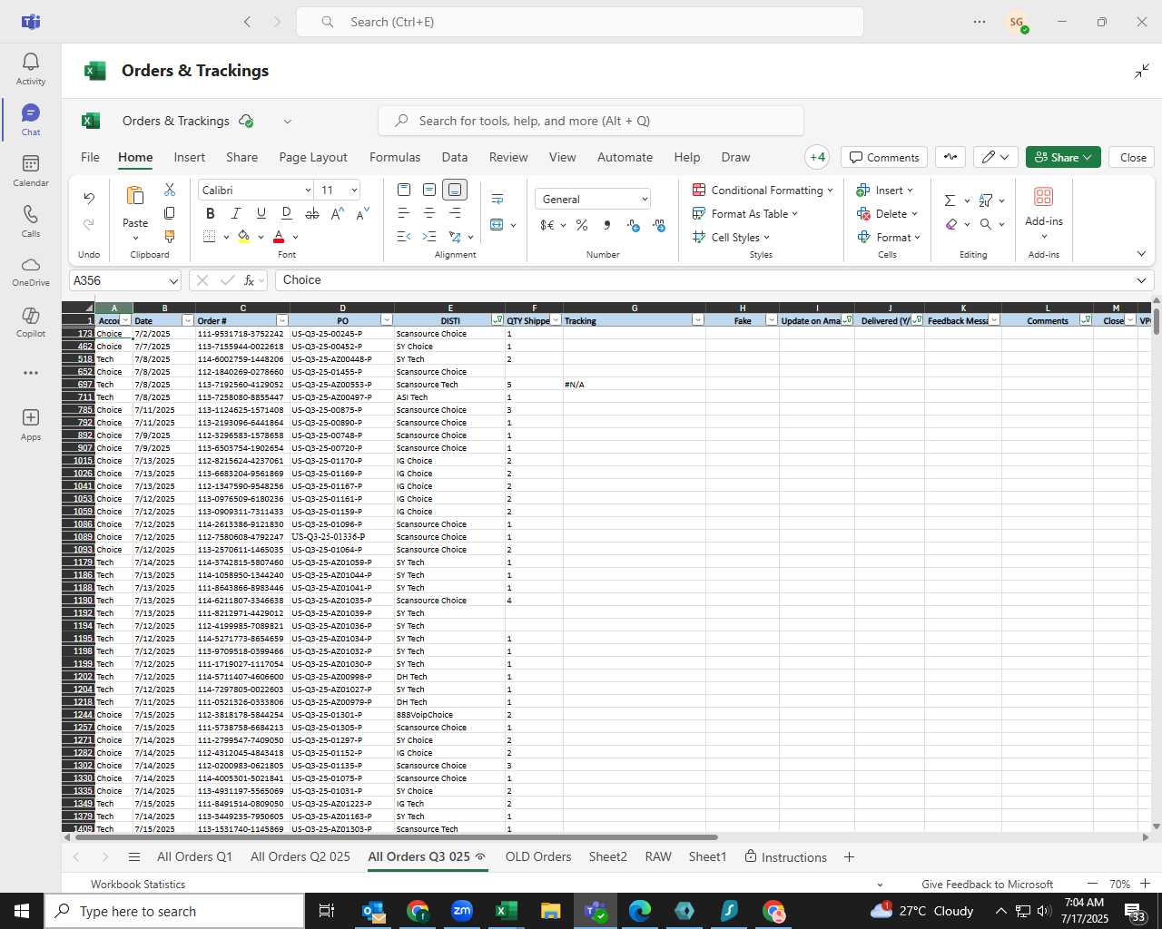1162x929 pixels.
Task: Expand the font name dropdown
Action: pyautogui.click(x=308, y=190)
